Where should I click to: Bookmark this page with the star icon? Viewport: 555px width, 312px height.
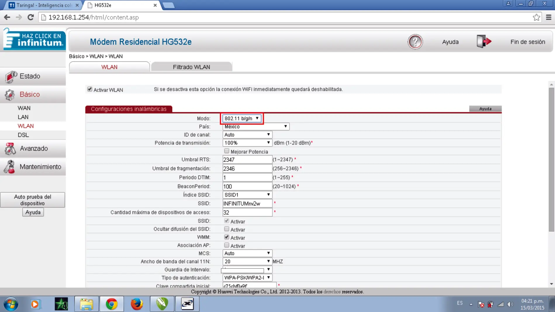point(536,17)
